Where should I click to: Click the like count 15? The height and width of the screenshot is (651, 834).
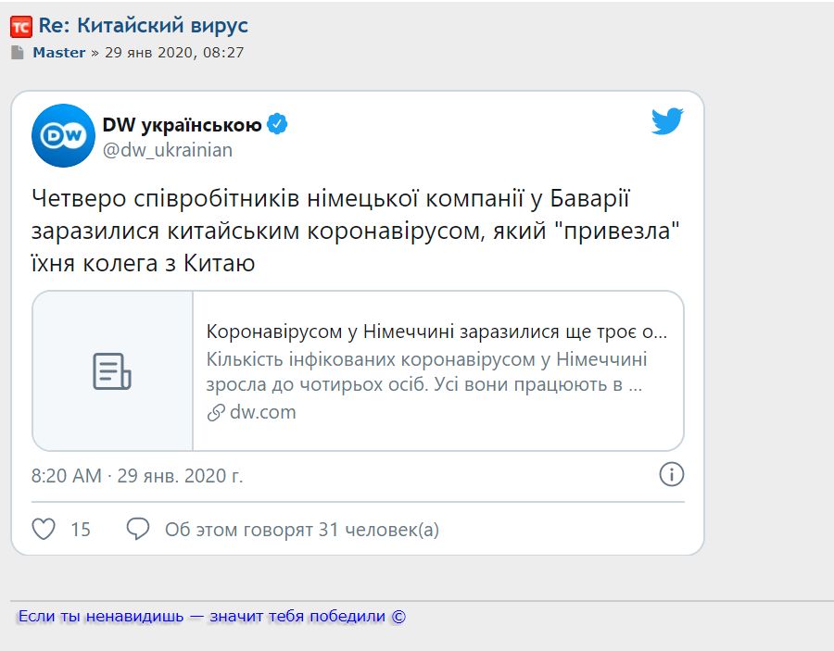pos(81,530)
